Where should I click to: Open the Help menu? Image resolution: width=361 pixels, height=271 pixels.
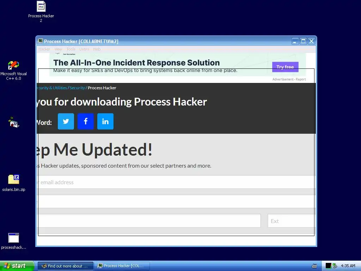click(97, 49)
